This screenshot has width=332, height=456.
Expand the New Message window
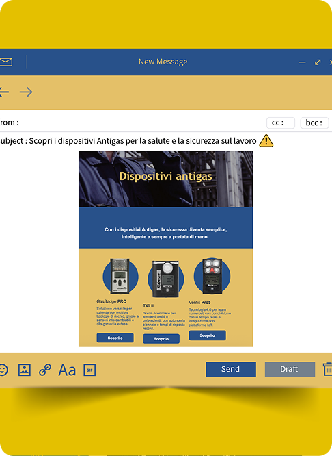[318, 62]
